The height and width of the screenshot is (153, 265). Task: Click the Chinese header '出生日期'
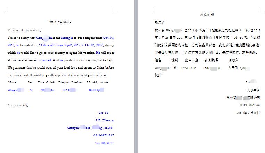[191, 60]
